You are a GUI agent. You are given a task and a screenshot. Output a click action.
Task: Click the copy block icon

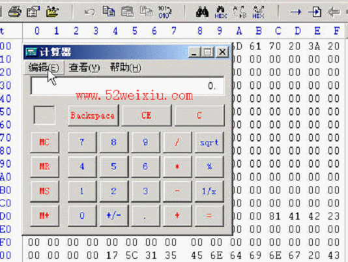109,11
